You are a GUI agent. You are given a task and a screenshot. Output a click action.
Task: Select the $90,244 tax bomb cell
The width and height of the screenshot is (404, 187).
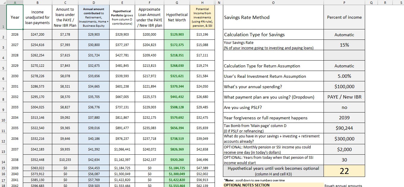tap(344, 128)
